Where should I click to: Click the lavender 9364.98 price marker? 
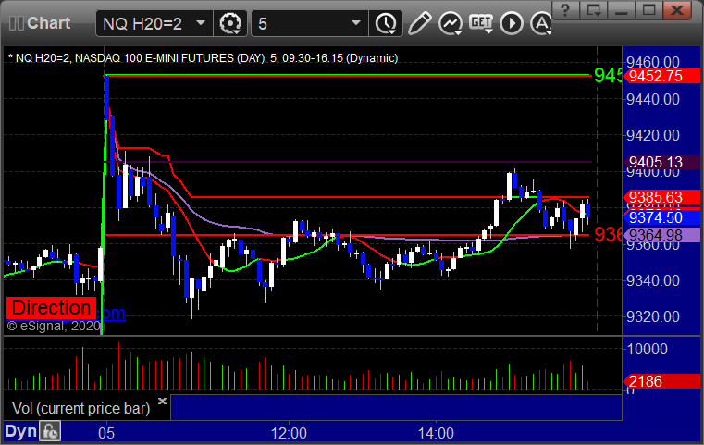point(661,235)
